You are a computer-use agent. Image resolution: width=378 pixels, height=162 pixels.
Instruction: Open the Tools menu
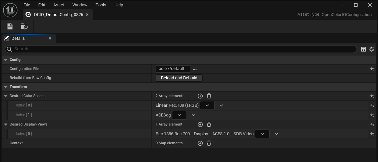coord(101,5)
